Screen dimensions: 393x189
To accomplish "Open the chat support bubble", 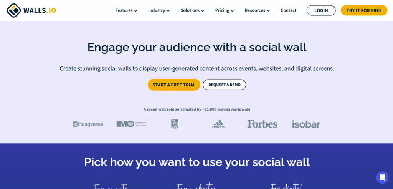I will point(382,177).
